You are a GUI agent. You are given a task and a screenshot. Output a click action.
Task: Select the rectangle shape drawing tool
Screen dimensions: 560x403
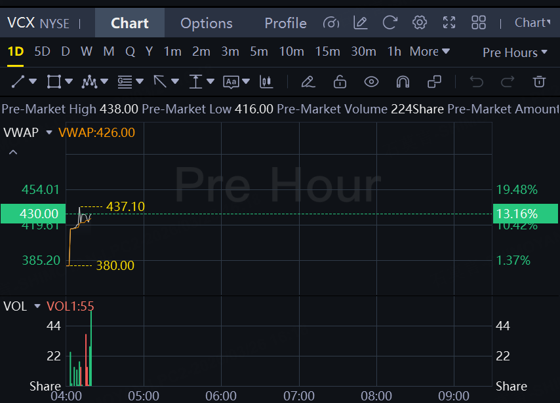pos(54,82)
